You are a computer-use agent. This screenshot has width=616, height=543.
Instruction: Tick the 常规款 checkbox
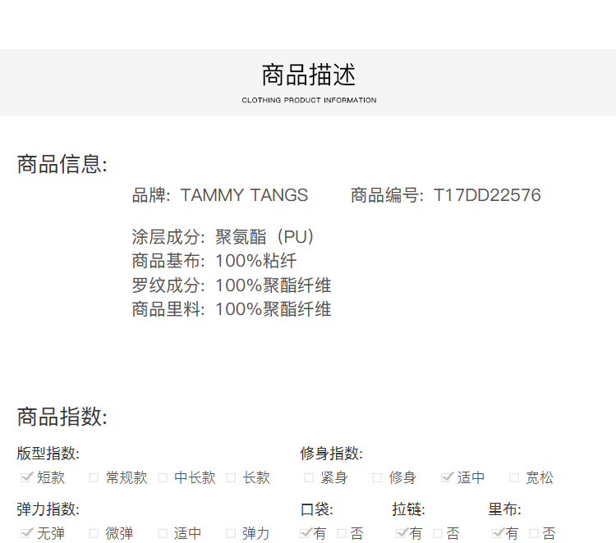(94, 477)
